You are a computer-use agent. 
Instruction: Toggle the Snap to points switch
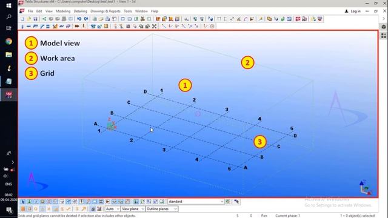(23, 209)
